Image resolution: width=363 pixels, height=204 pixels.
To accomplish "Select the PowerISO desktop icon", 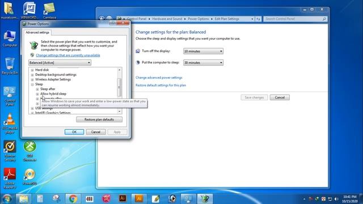I will click(x=29, y=177).
